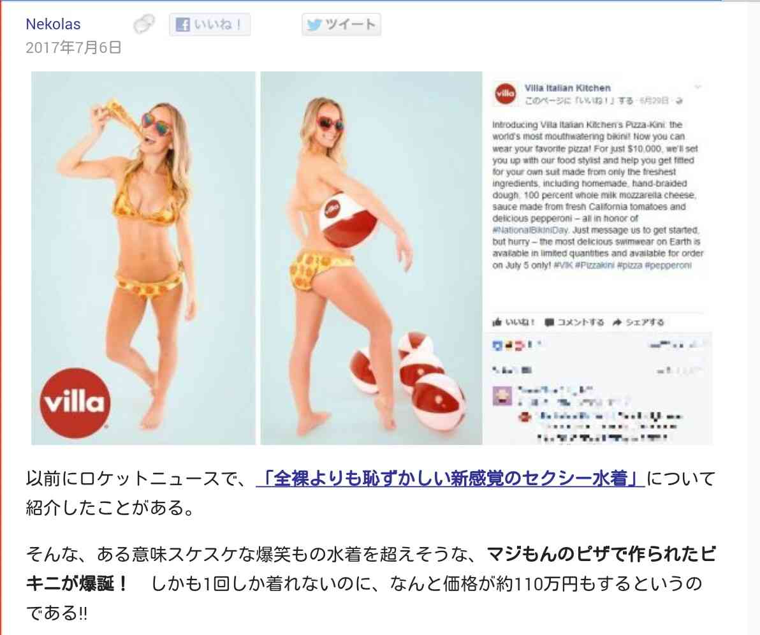Click the 2017年7月6日 post date
Screen dimensions: 760x635
pos(73,48)
